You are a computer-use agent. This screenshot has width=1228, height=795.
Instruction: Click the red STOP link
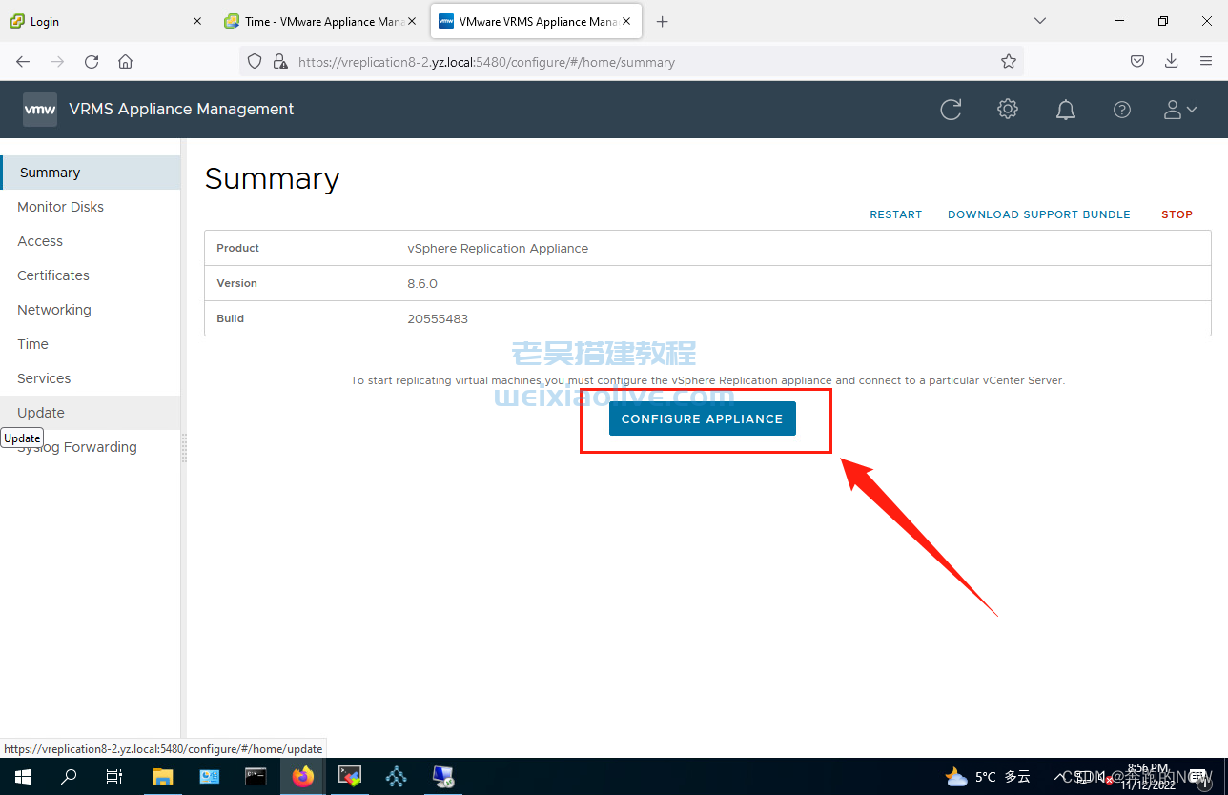1177,214
